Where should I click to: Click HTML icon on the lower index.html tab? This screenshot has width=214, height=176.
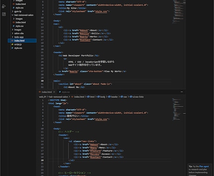40,92
